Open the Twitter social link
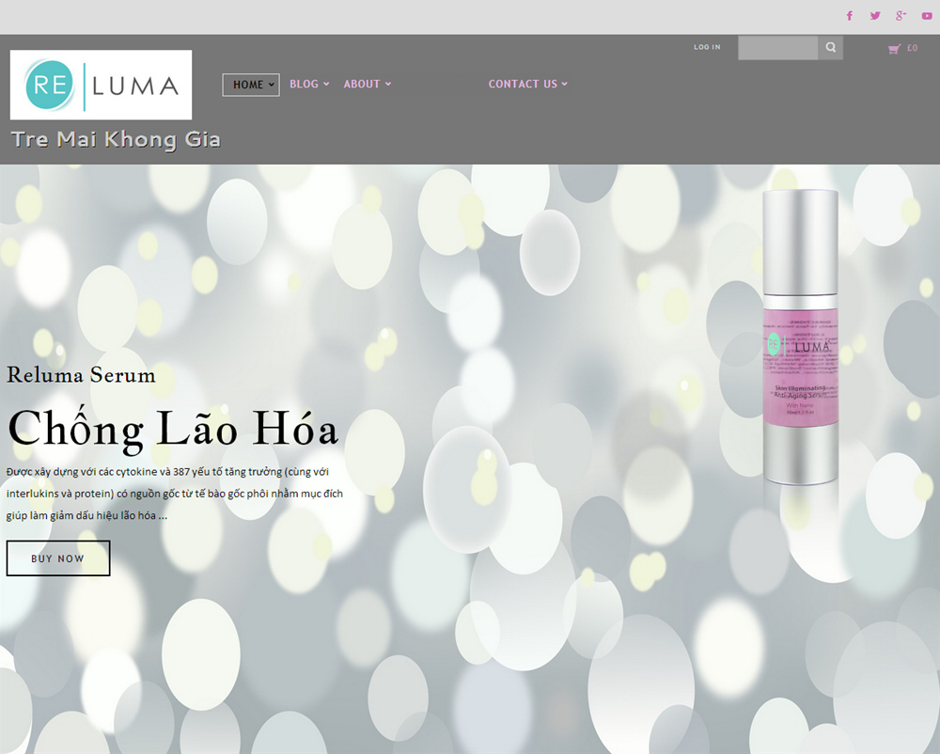This screenshot has height=754, width=940. tap(875, 16)
